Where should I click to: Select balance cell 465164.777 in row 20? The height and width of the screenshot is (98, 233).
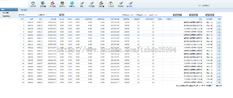click(52, 82)
